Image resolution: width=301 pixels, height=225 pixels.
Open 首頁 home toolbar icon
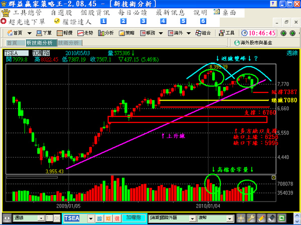click(x=15, y=33)
